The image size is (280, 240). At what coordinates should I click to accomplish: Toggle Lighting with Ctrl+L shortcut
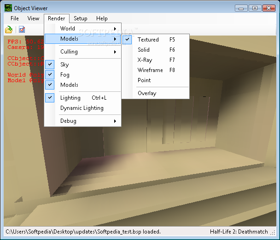pos(83,98)
